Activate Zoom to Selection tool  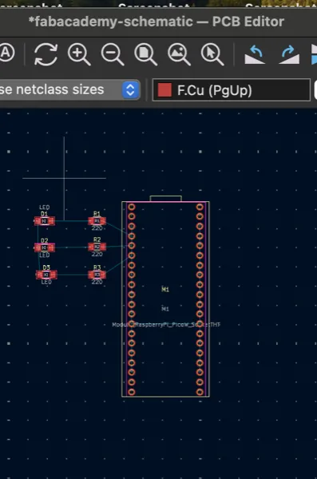[x=212, y=54]
